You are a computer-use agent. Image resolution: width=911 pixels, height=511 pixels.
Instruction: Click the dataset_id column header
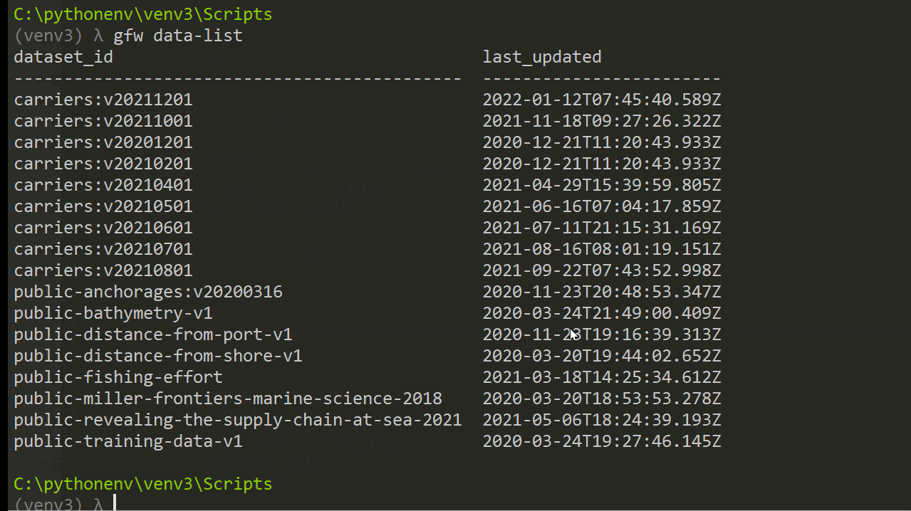(x=63, y=57)
